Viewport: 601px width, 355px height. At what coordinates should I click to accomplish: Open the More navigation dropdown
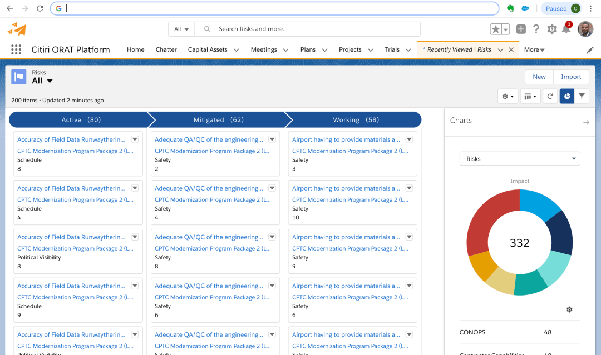pyautogui.click(x=534, y=50)
